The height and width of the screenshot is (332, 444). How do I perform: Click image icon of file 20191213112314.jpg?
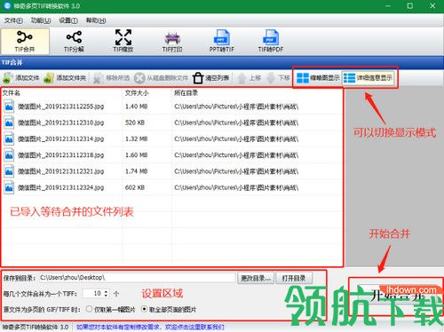9,138
